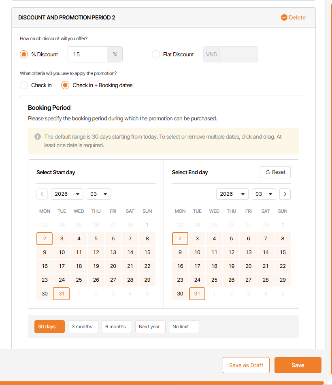Viewport: 332px width, 385px height.
Task: Go to previous month with left chevron
Action: [42, 194]
